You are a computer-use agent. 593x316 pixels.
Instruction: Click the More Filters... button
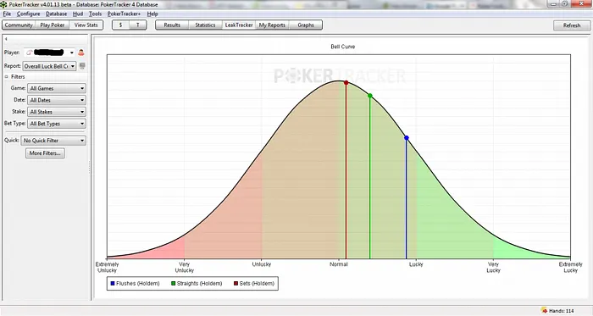tap(45, 153)
